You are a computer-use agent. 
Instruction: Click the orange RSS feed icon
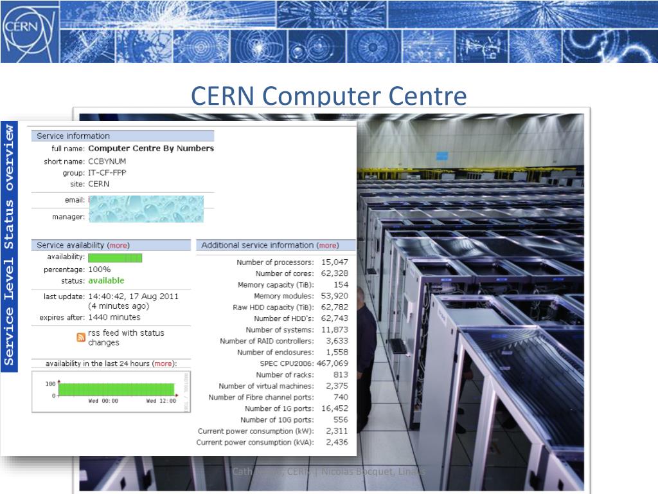click(81, 337)
